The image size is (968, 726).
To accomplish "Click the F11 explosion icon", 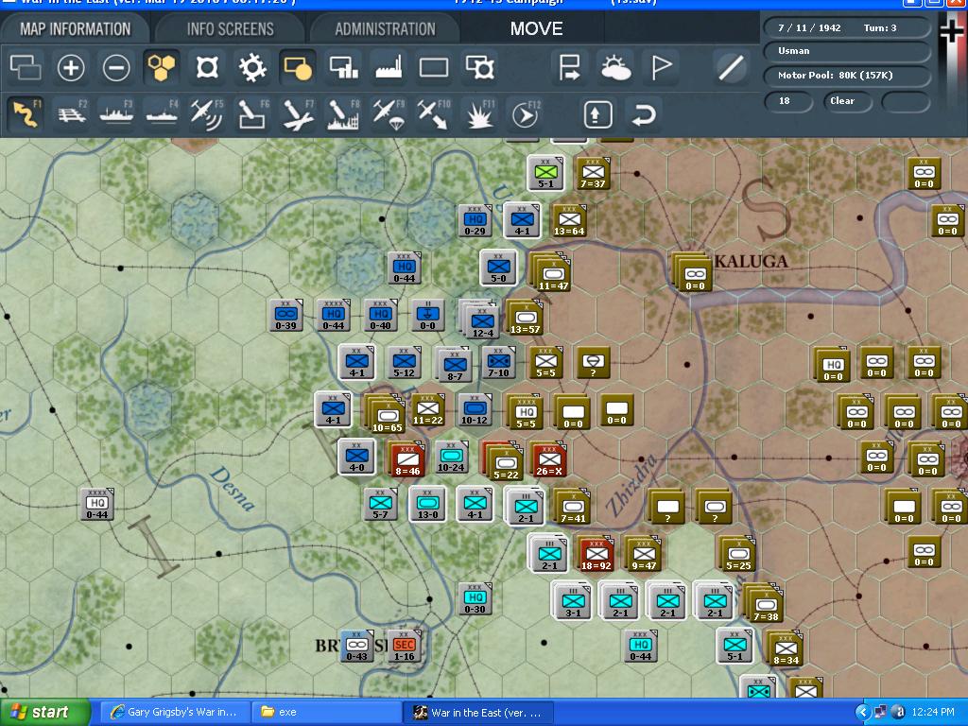I will coord(479,114).
